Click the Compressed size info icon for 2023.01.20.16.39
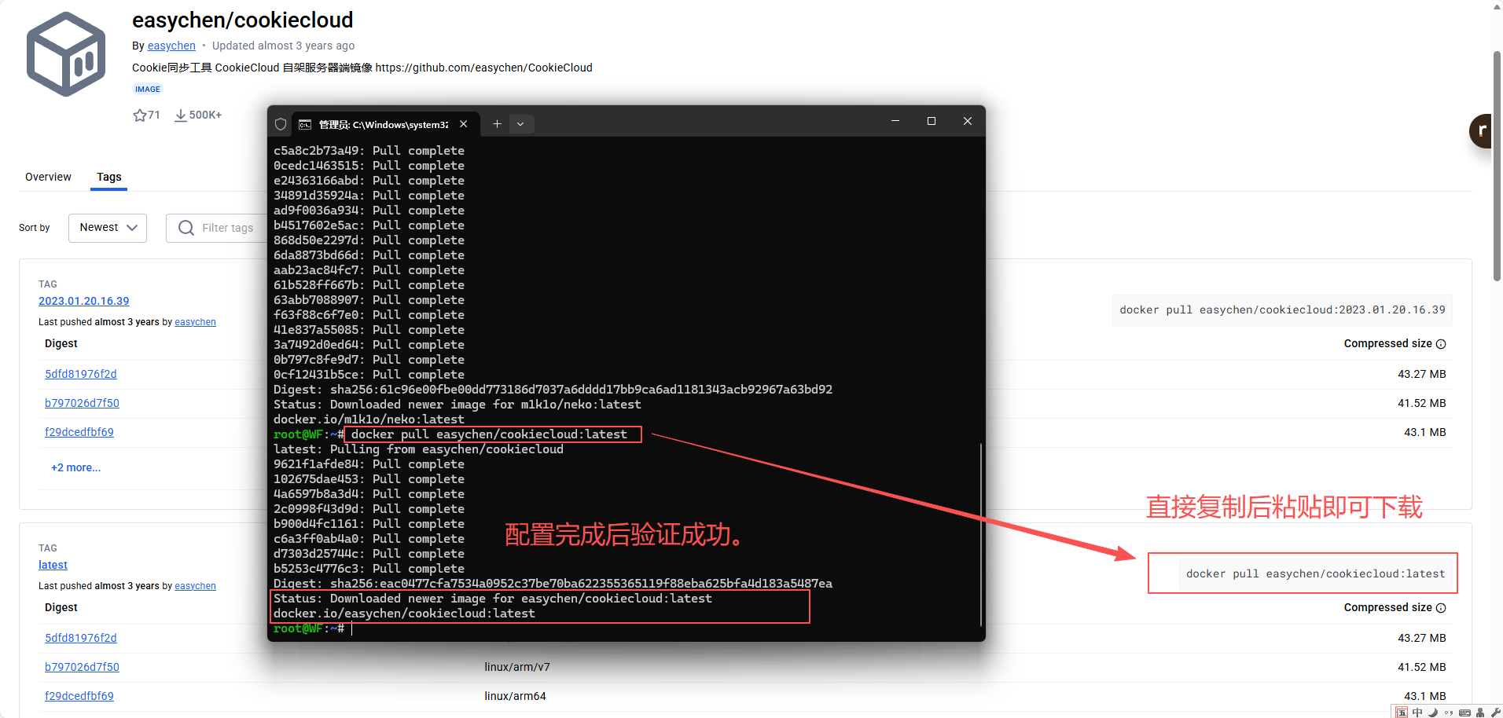1503x718 pixels. 1441,344
